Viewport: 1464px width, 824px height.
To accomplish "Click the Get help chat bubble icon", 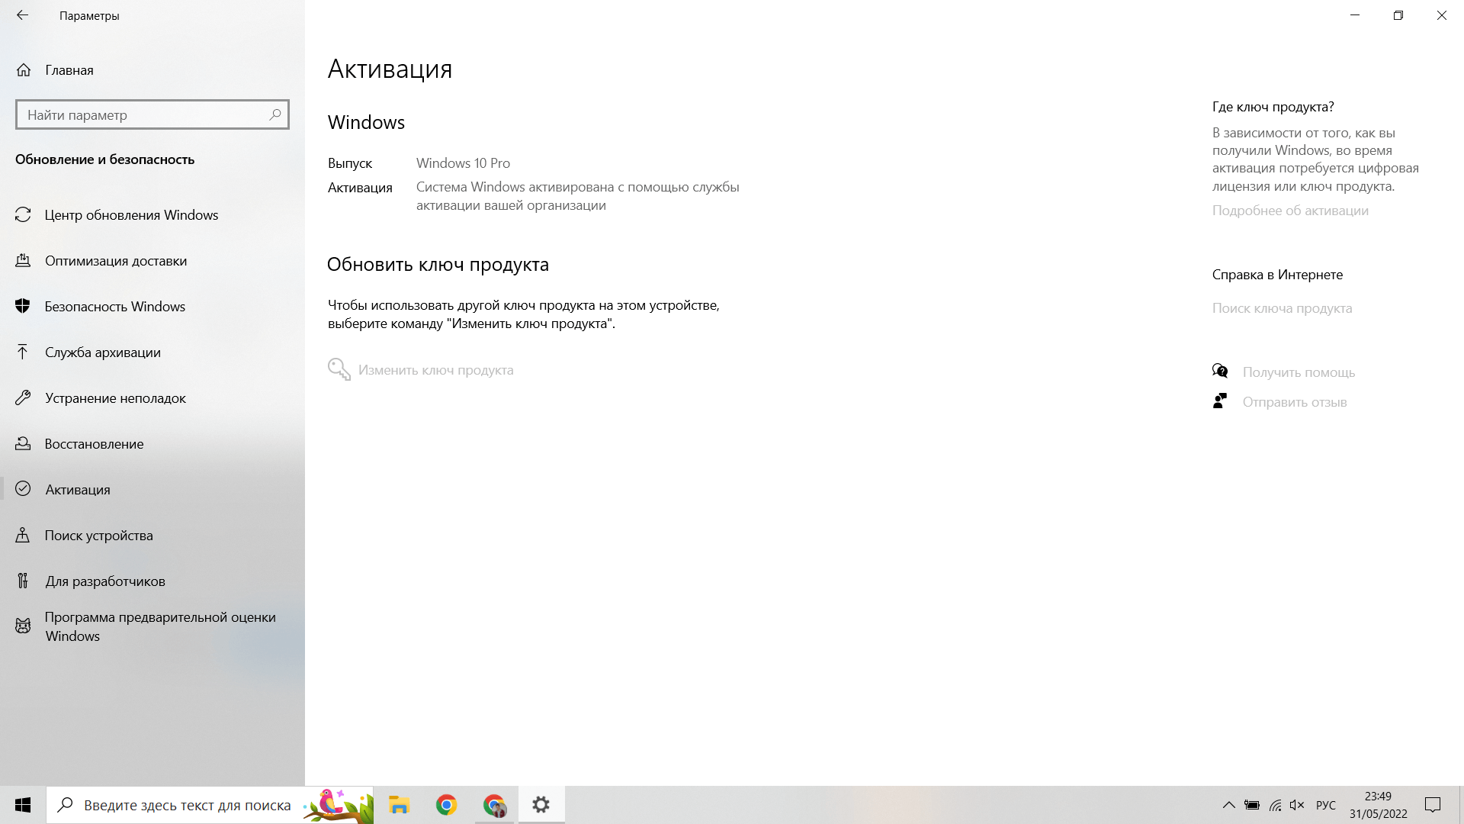I will click(1220, 372).
